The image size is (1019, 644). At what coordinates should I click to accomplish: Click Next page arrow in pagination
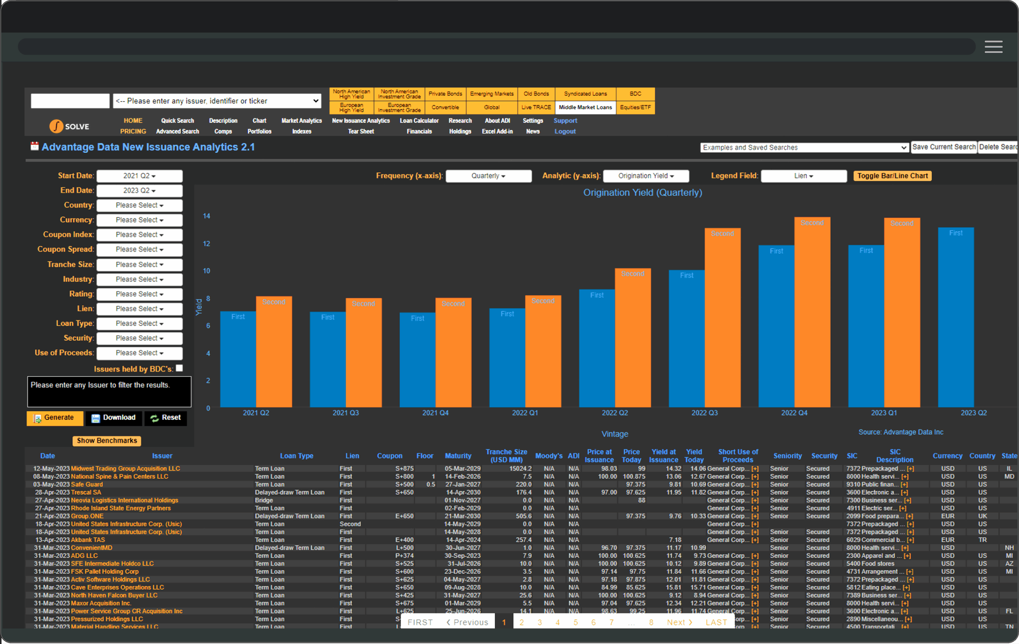(679, 623)
